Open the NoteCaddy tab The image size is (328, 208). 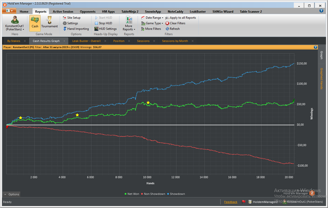click(175, 12)
